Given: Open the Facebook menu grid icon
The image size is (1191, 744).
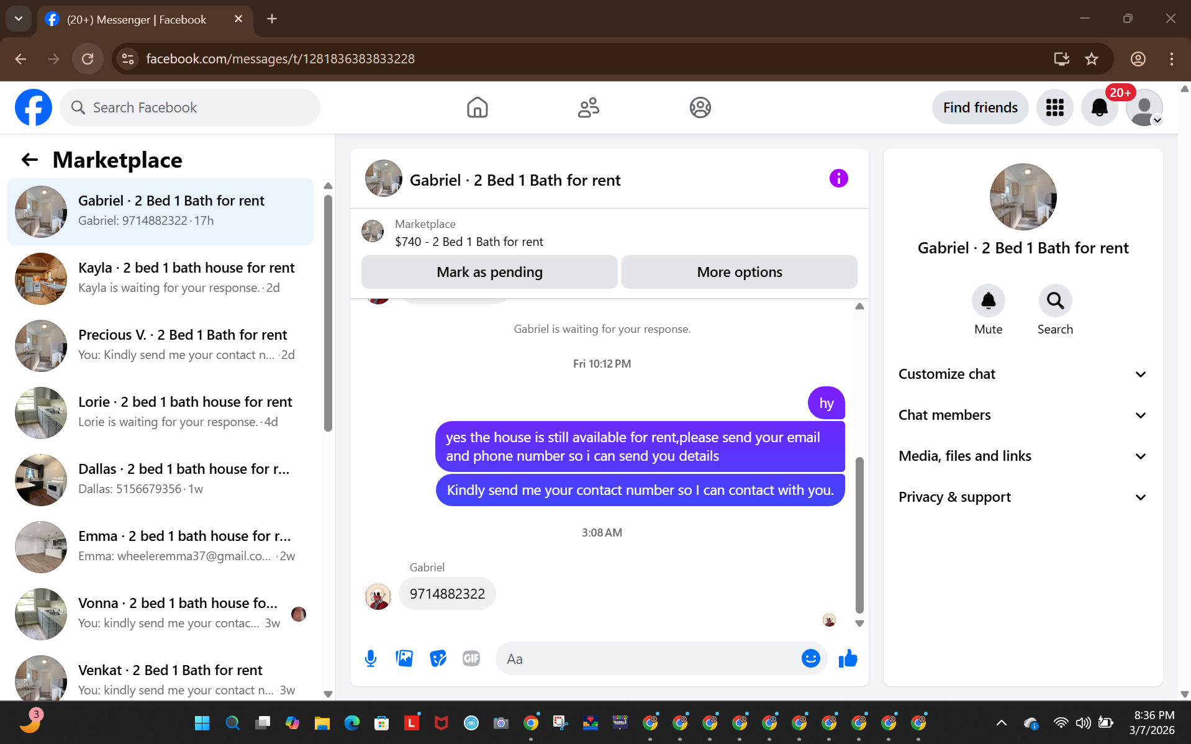Looking at the screenshot, I should coord(1054,107).
